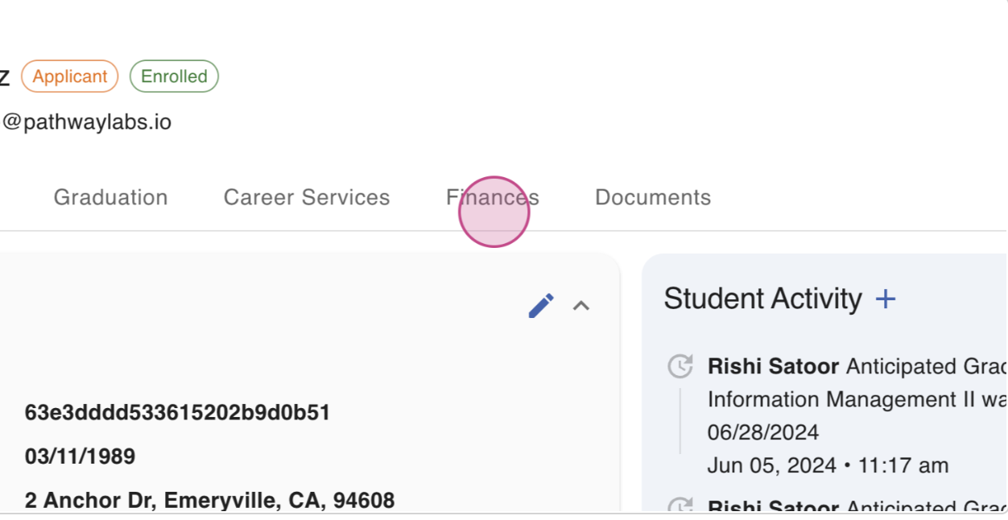
Task: Click the Student Activity heading
Action: click(762, 299)
